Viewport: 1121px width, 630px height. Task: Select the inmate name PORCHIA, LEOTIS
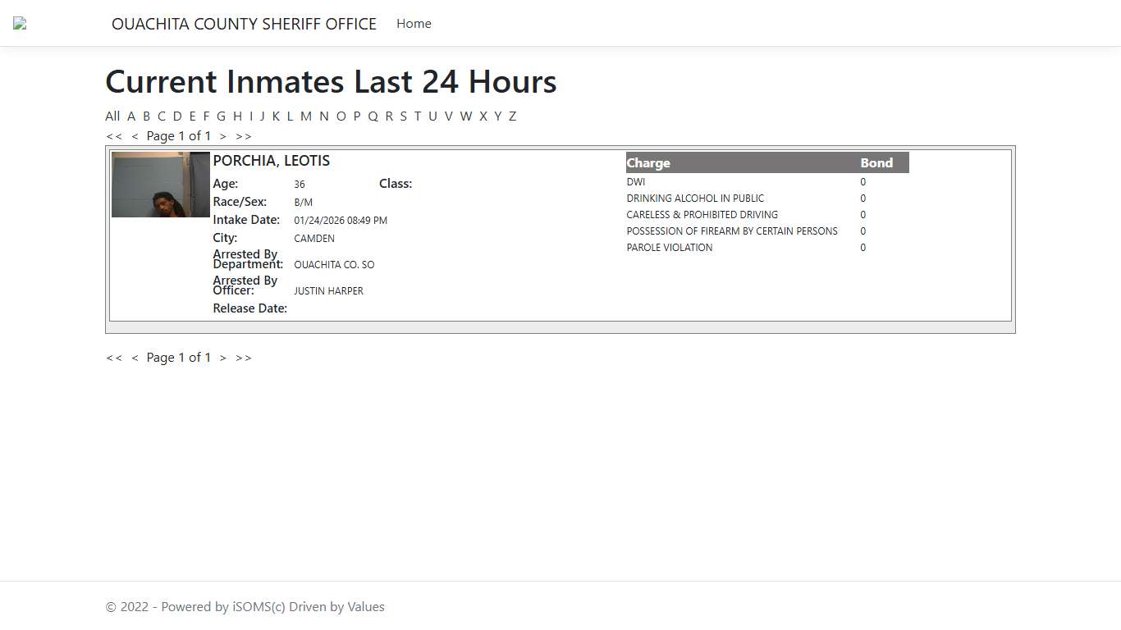tap(271, 161)
